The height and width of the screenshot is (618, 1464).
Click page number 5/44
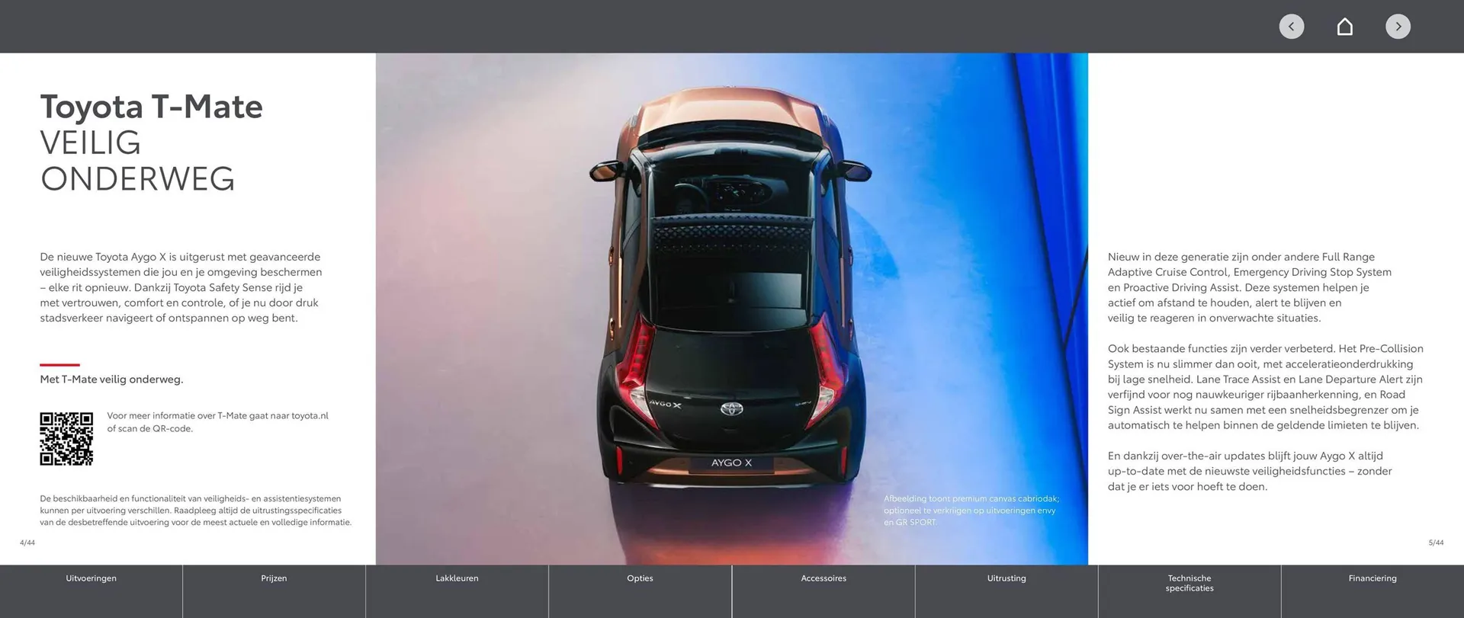pos(1436,543)
